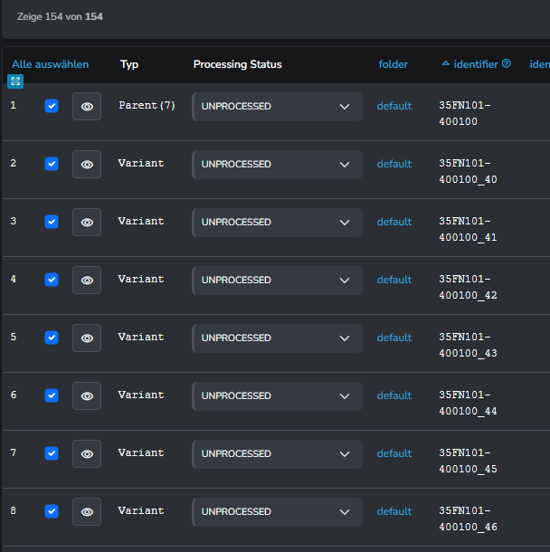Open the preview eye for row 6
The height and width of the screenshot is (552, 550).
87,395
